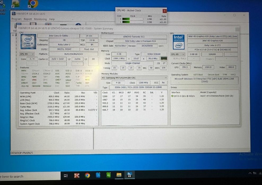Switch to HWiNFO in the taskbar
The image size is (262, 185).
pyautogui.click(x=129, y=175)
